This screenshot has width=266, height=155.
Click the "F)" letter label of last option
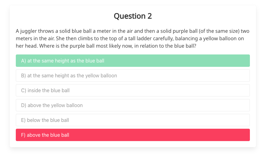click(x=23, y=135)
